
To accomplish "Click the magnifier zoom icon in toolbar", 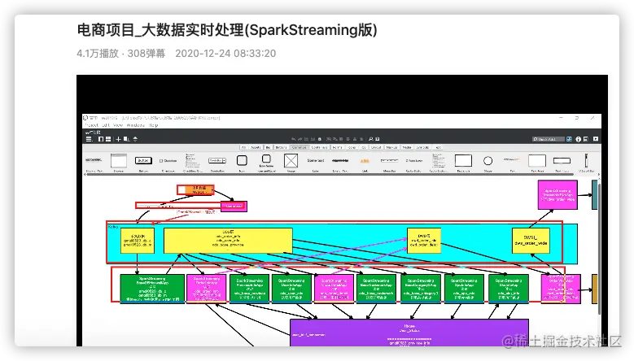I will point(370,139).
